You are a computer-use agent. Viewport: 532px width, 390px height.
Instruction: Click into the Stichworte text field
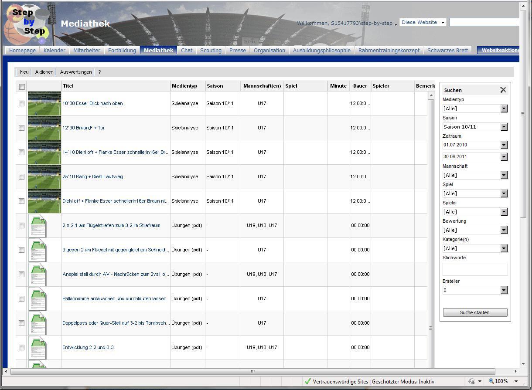[x=475, y=269]
